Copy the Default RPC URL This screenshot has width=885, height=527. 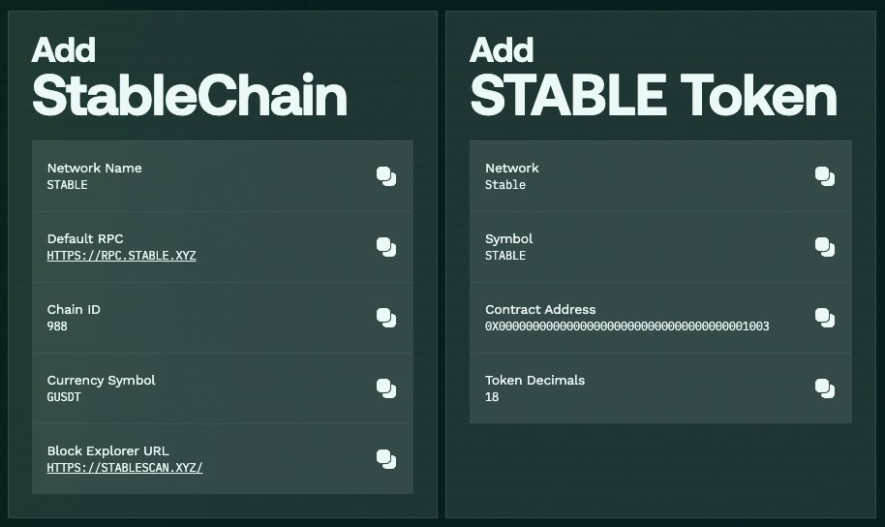(386, 247)
